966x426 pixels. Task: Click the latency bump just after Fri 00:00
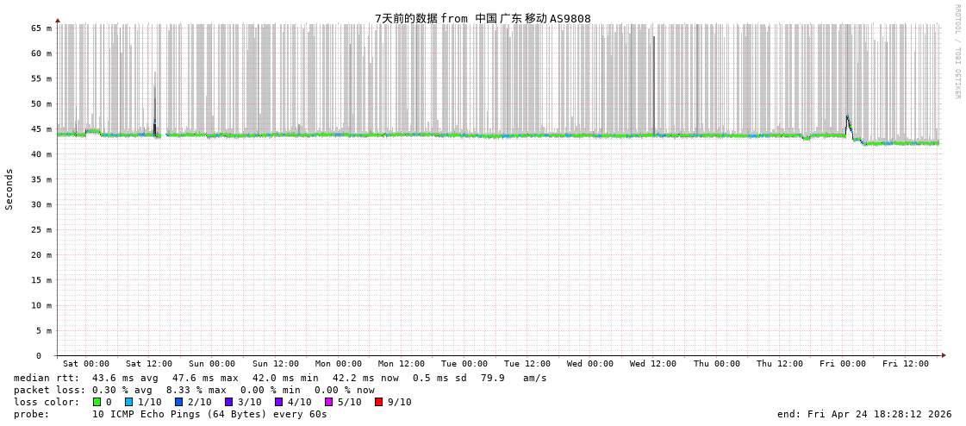click(850, 125)
